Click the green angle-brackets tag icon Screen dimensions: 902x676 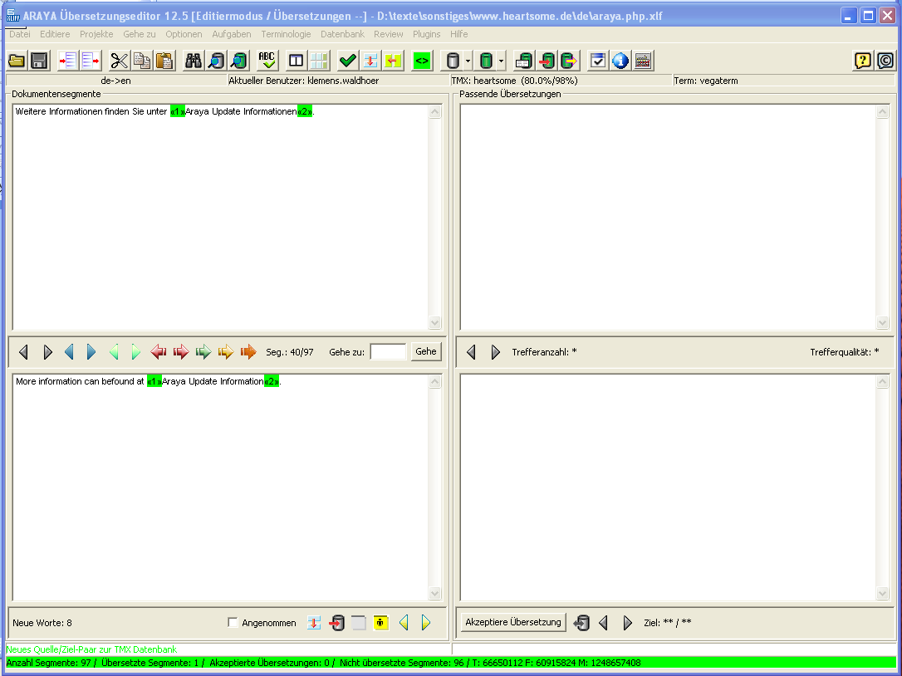(422, 61)
